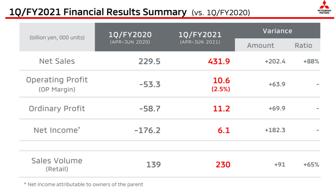Click the Ratio sub-header

pyautogui.click(x=303, y=45)
